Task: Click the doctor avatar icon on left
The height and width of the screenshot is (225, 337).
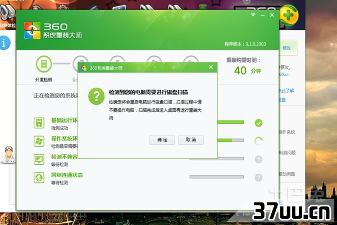Action: (8, 154)
